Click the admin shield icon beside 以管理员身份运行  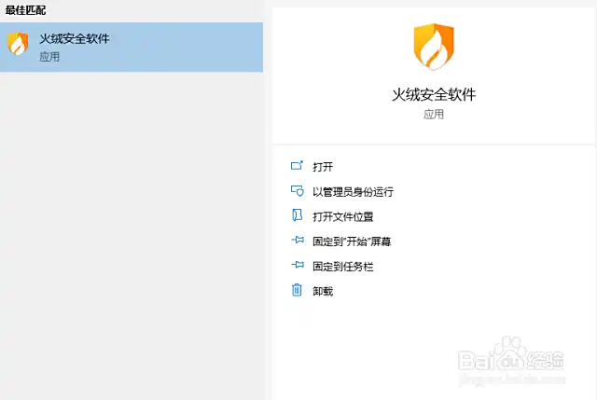tap(298, 191)
